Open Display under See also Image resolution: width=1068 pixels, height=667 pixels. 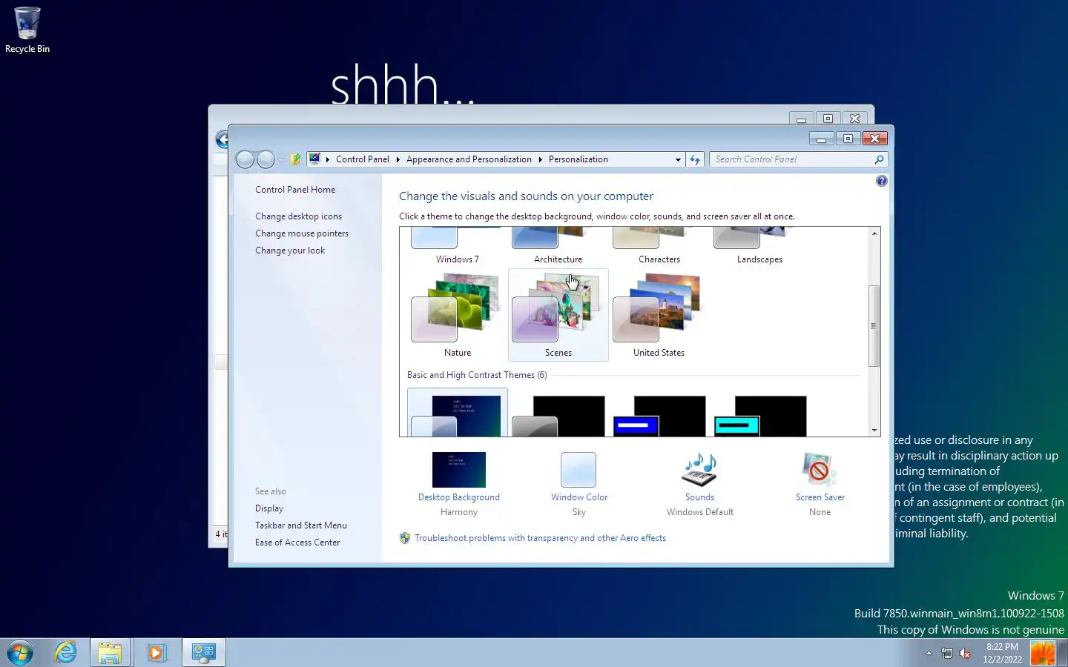(x=269, y=508)
